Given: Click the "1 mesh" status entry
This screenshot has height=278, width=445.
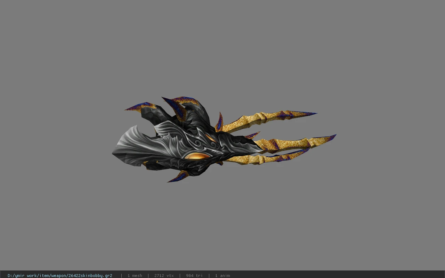Looking at the screenshot, I should (x=135, y=276).
